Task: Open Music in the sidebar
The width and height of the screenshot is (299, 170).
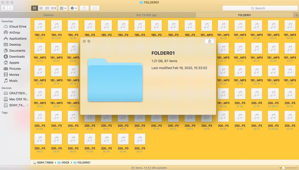Action: (11, 81)
